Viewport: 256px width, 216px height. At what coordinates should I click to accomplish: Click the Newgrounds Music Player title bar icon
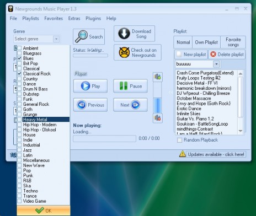pos(10,9)
